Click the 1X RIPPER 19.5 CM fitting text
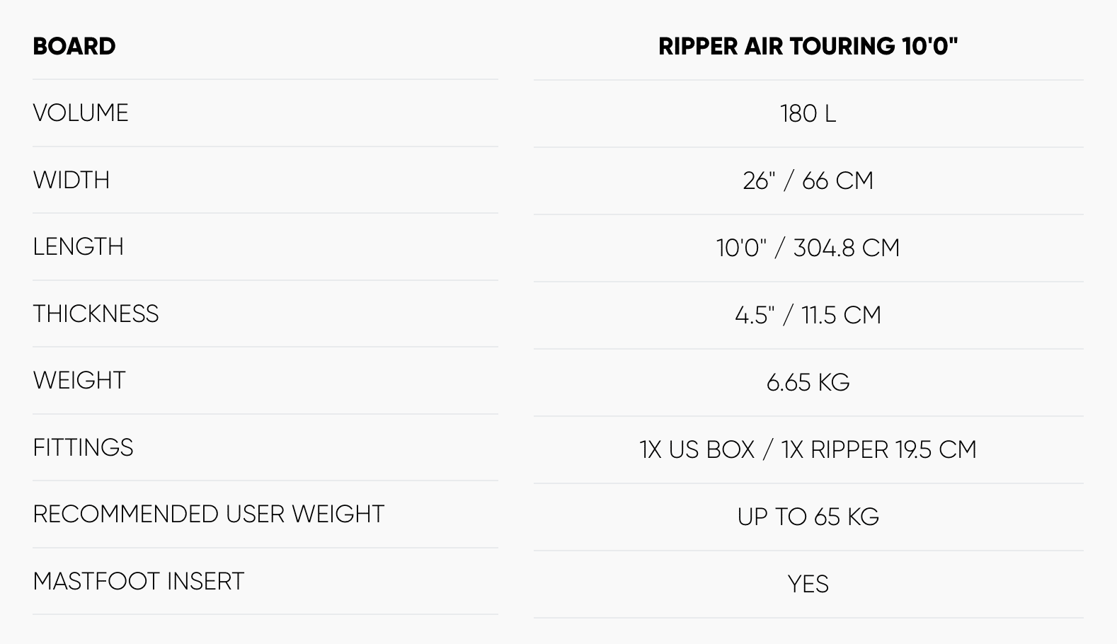 pyautogui.click(x=878, y=449)
